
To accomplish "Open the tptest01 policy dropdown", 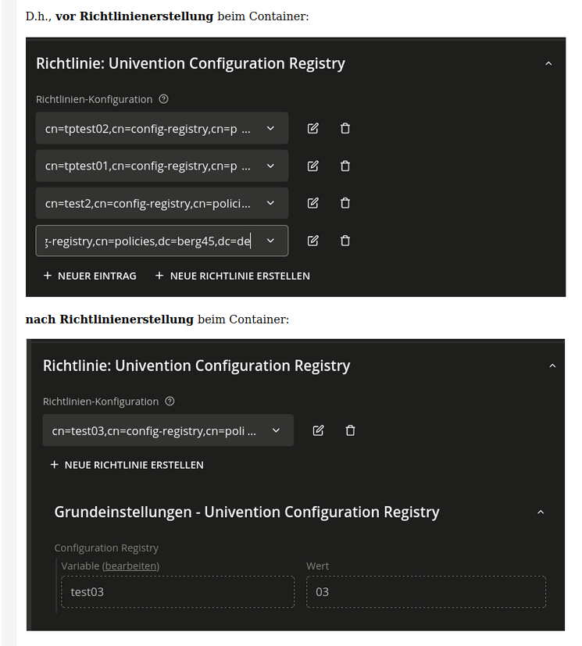I will 270,166.
